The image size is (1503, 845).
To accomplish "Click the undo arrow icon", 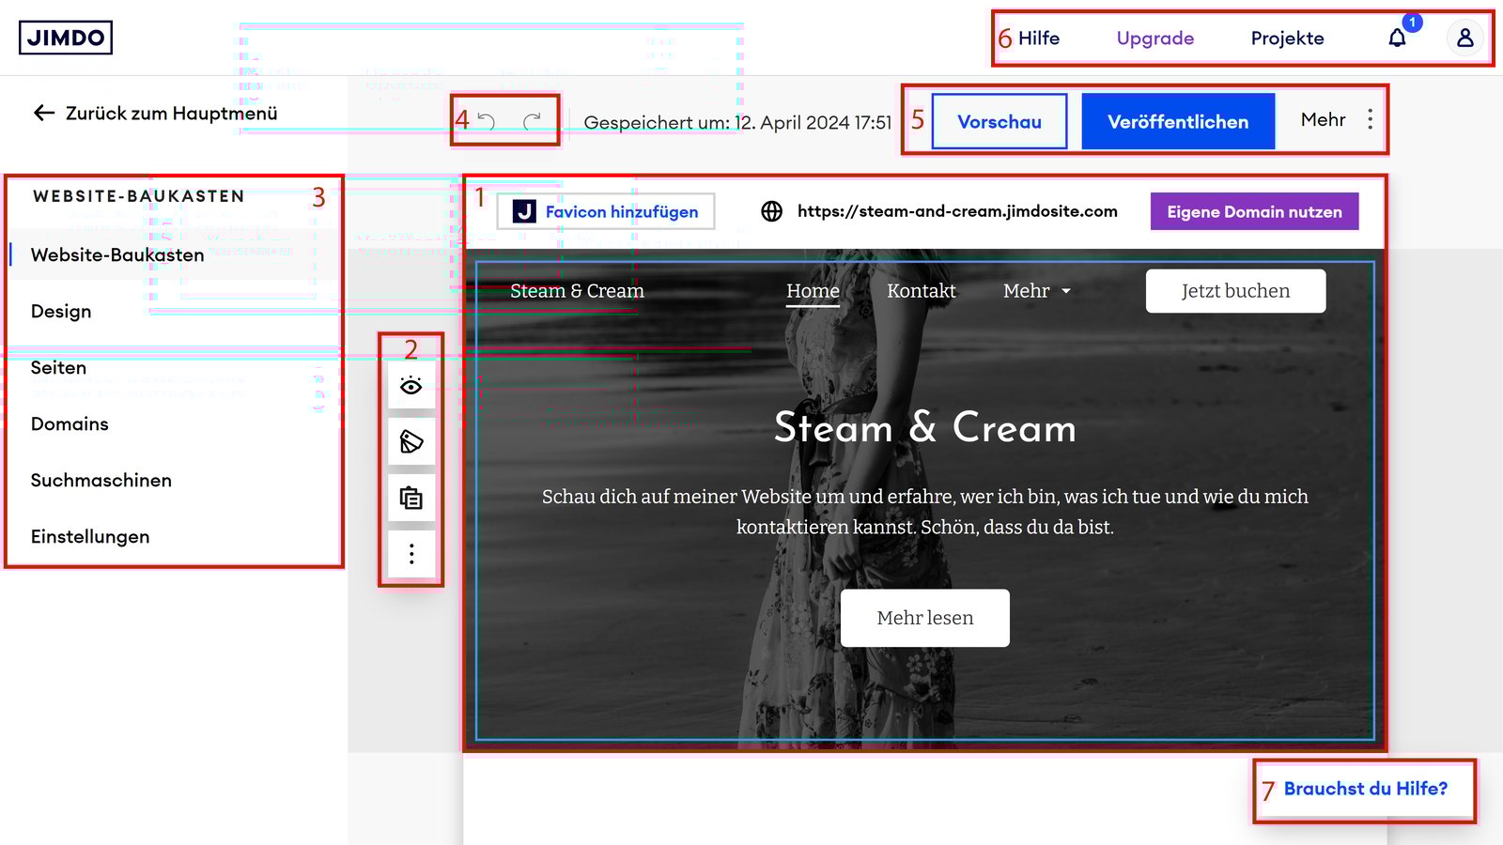I will pyautogui.click(x=487, y=119).
